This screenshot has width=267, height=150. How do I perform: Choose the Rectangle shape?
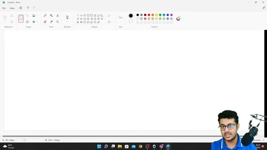coord(88,15)
